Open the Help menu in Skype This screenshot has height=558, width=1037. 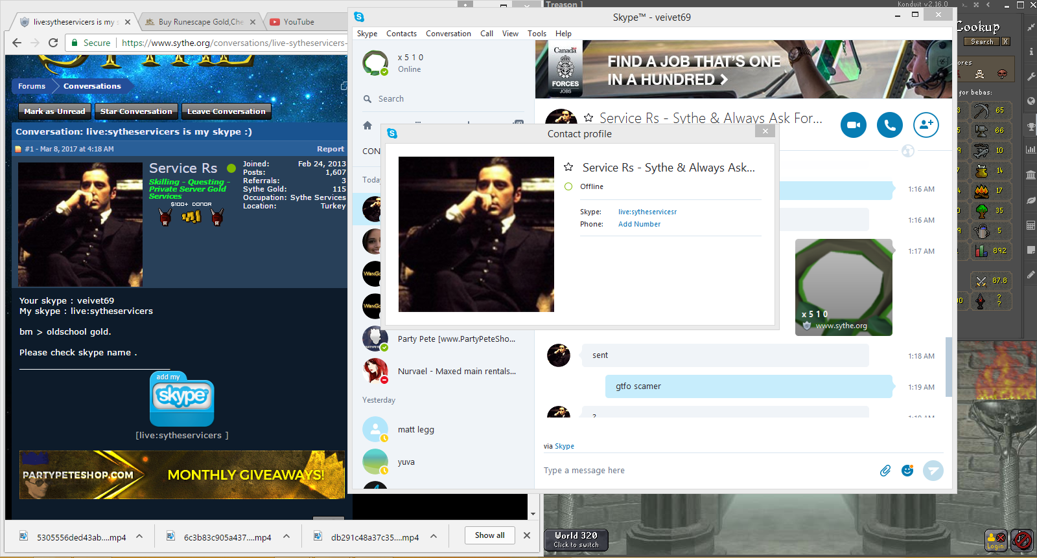click(563, 34)
